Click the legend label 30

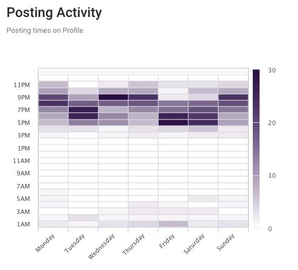pos(272,70)
